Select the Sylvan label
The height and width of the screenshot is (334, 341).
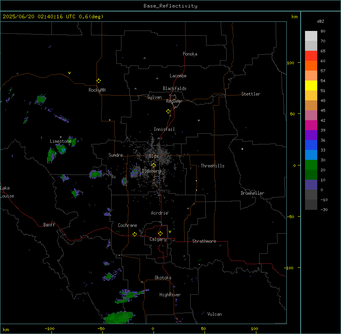point(154,97)
